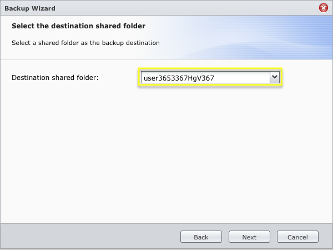
Task: Expand the destination shared folder dropdown arrow
Action: pos(275,77)
